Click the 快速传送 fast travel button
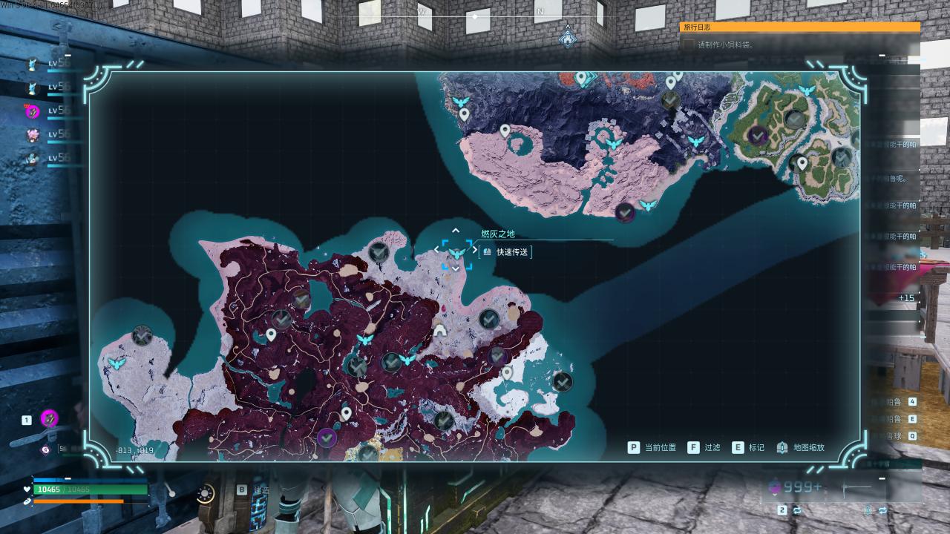950x534 pixels. [505, 252]
